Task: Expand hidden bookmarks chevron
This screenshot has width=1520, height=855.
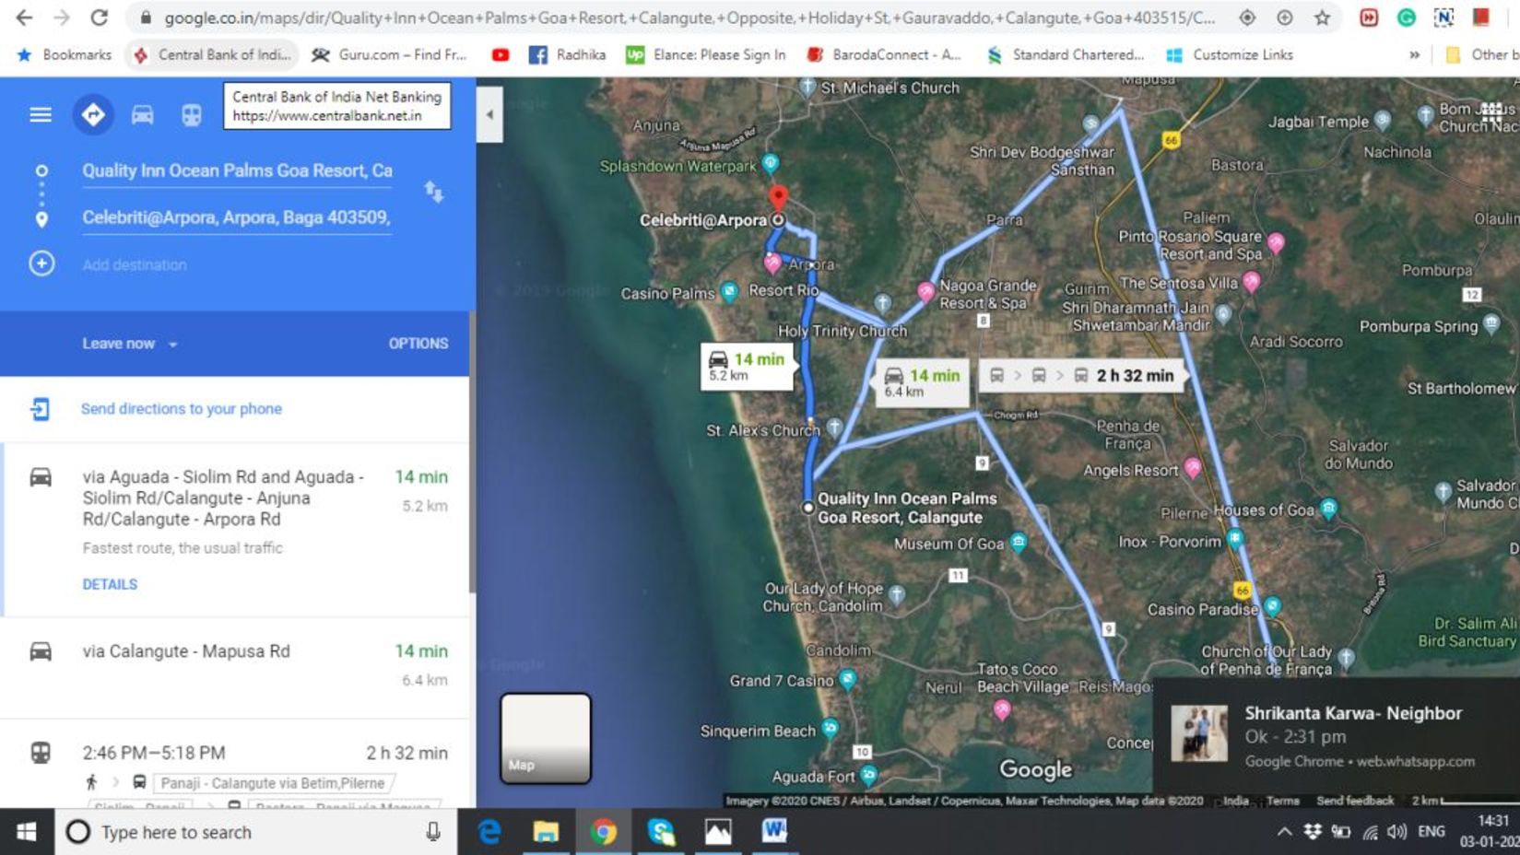Action: click(x=1414, y=55)
